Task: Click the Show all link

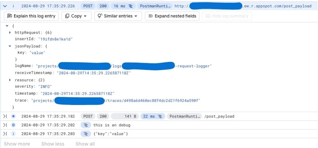Action: [x=85, y=144]
